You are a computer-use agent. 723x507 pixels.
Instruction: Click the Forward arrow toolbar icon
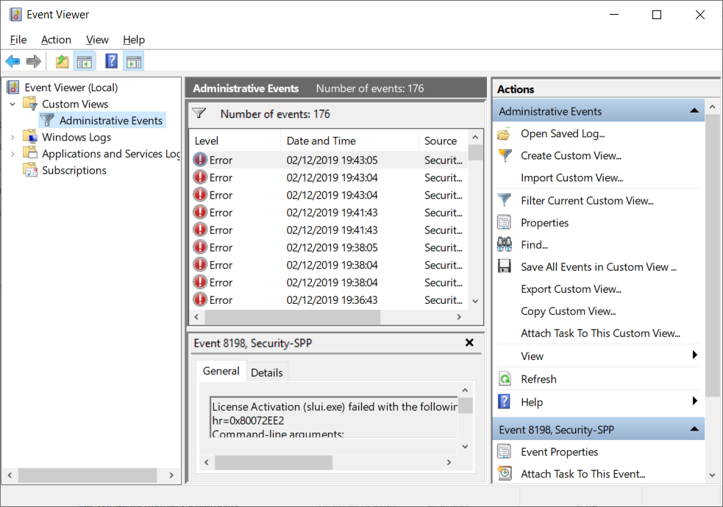tap(34, 61)
